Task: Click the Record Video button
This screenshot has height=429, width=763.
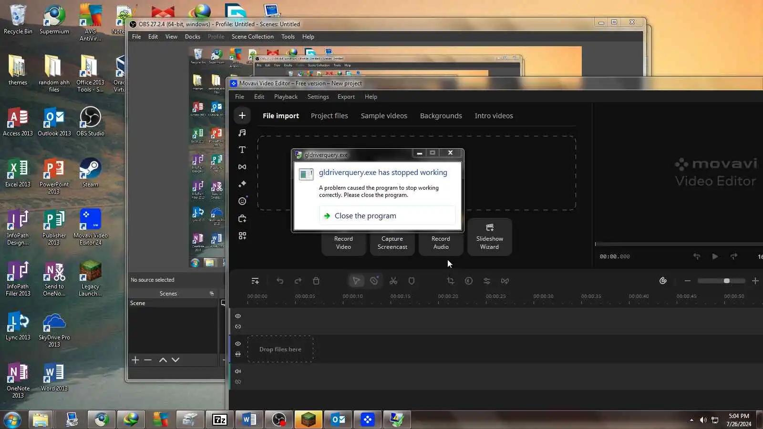Action: coord(343,243)
